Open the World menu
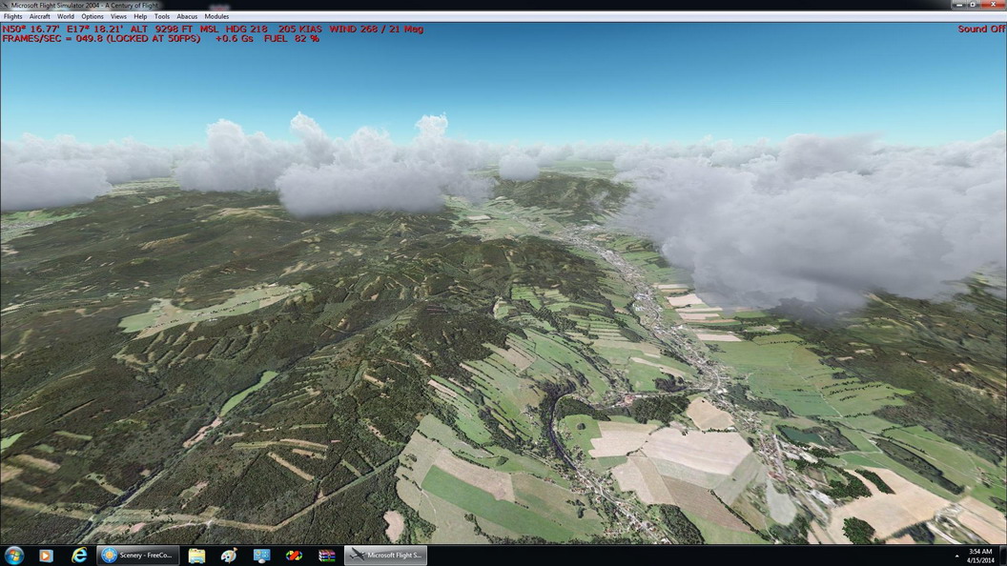1007x566 pixels. 66,17
